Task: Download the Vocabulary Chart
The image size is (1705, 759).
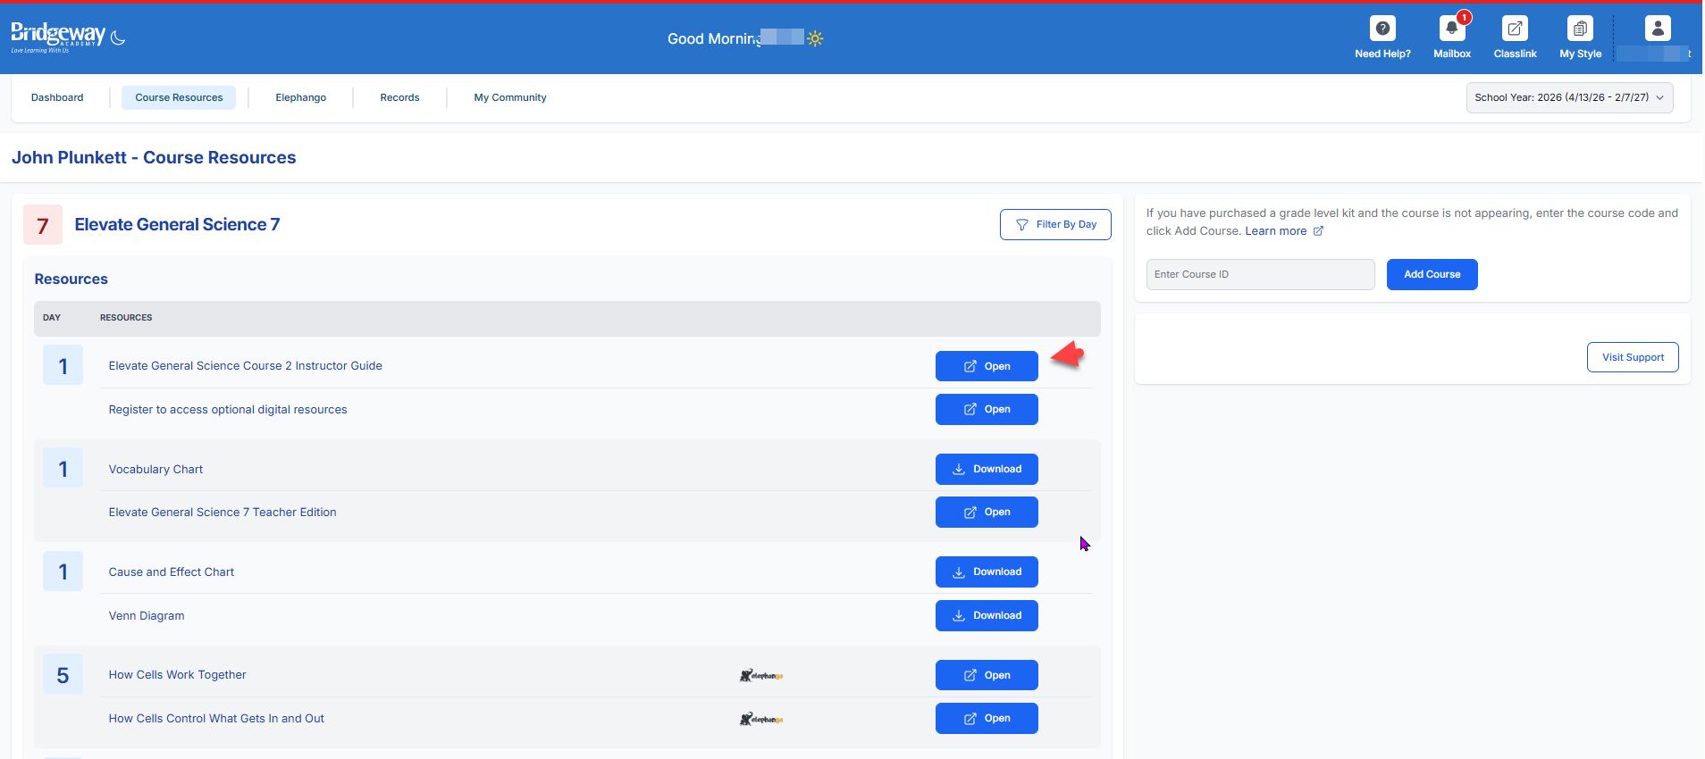Action: [987, 469]
